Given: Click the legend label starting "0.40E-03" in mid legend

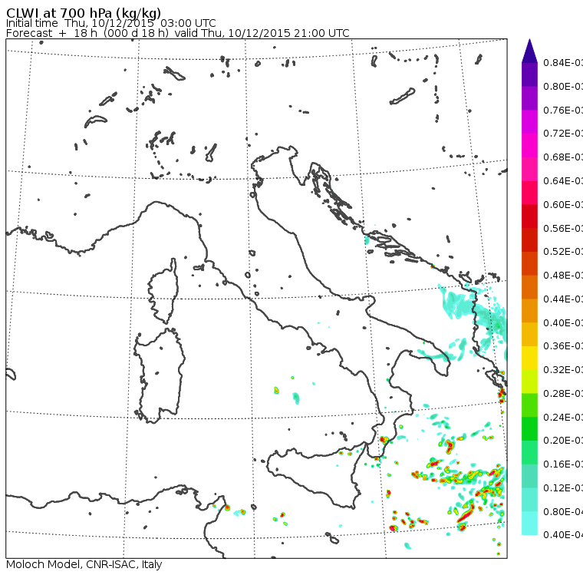Looking at the screenshot, I should coord(563,322).
